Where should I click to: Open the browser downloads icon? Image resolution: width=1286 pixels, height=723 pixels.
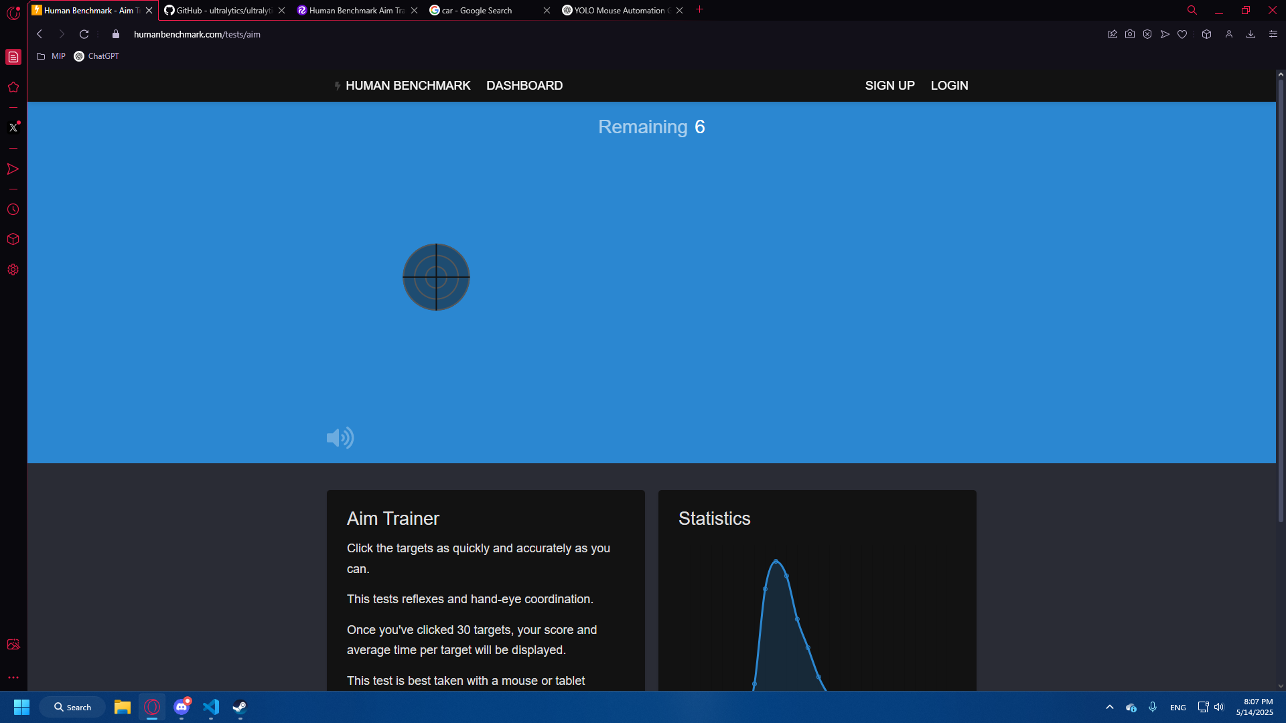click(1251, 34)
